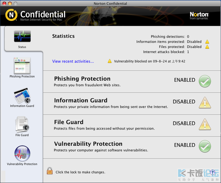Viewport: 221px width, 183px height.
Task: Click Norton from symantec logo
Action: tap(199, 15)
